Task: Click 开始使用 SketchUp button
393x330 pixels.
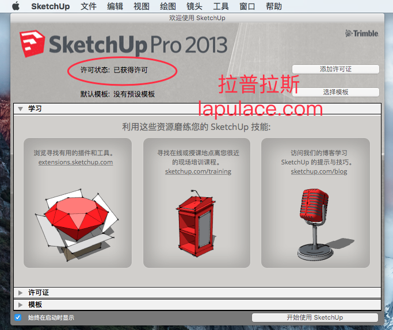Action: coord(315,317)
